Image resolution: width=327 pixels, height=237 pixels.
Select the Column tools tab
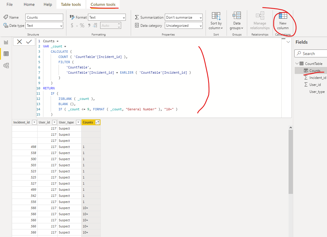(103, 4)
